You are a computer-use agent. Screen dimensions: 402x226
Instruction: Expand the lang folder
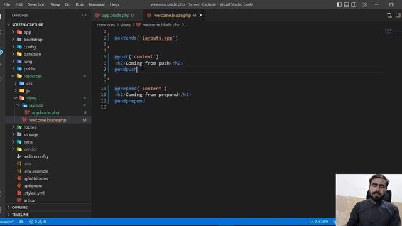13,62
